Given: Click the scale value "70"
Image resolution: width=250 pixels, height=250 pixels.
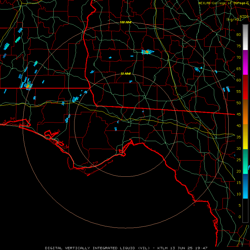Looking at the screenshot, I should pyautogui.click(x=239, y=57).
